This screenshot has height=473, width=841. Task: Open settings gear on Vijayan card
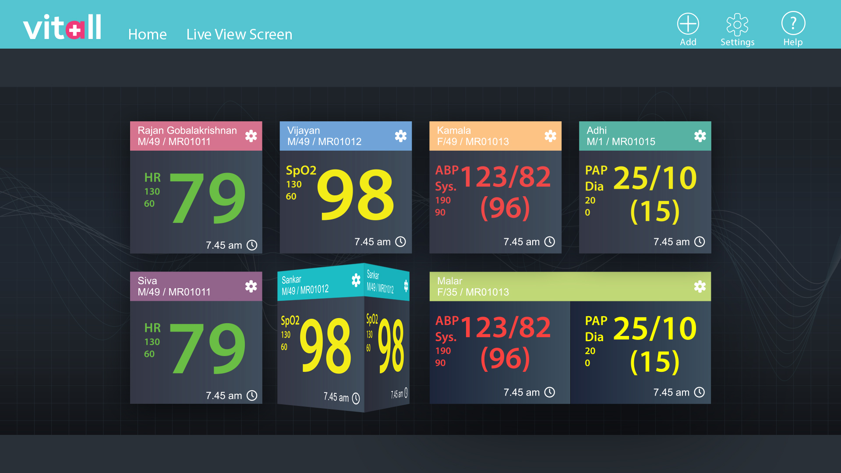(400, 136)
